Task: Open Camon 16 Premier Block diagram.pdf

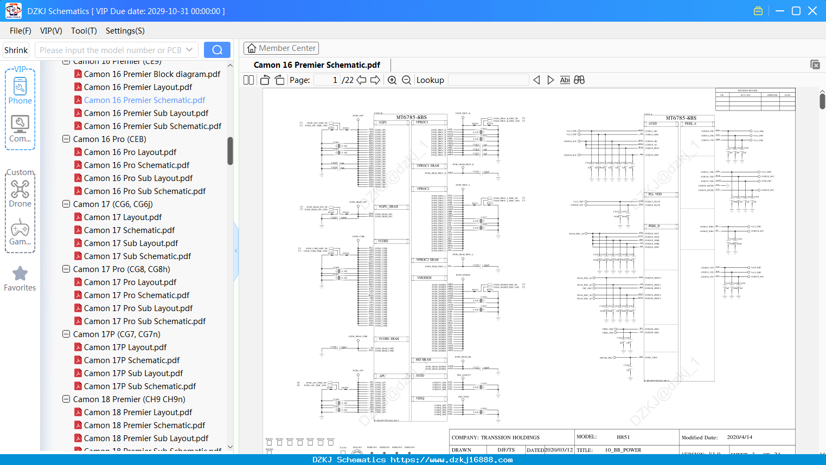Action: pyautogui.click(x=152, y=74)
